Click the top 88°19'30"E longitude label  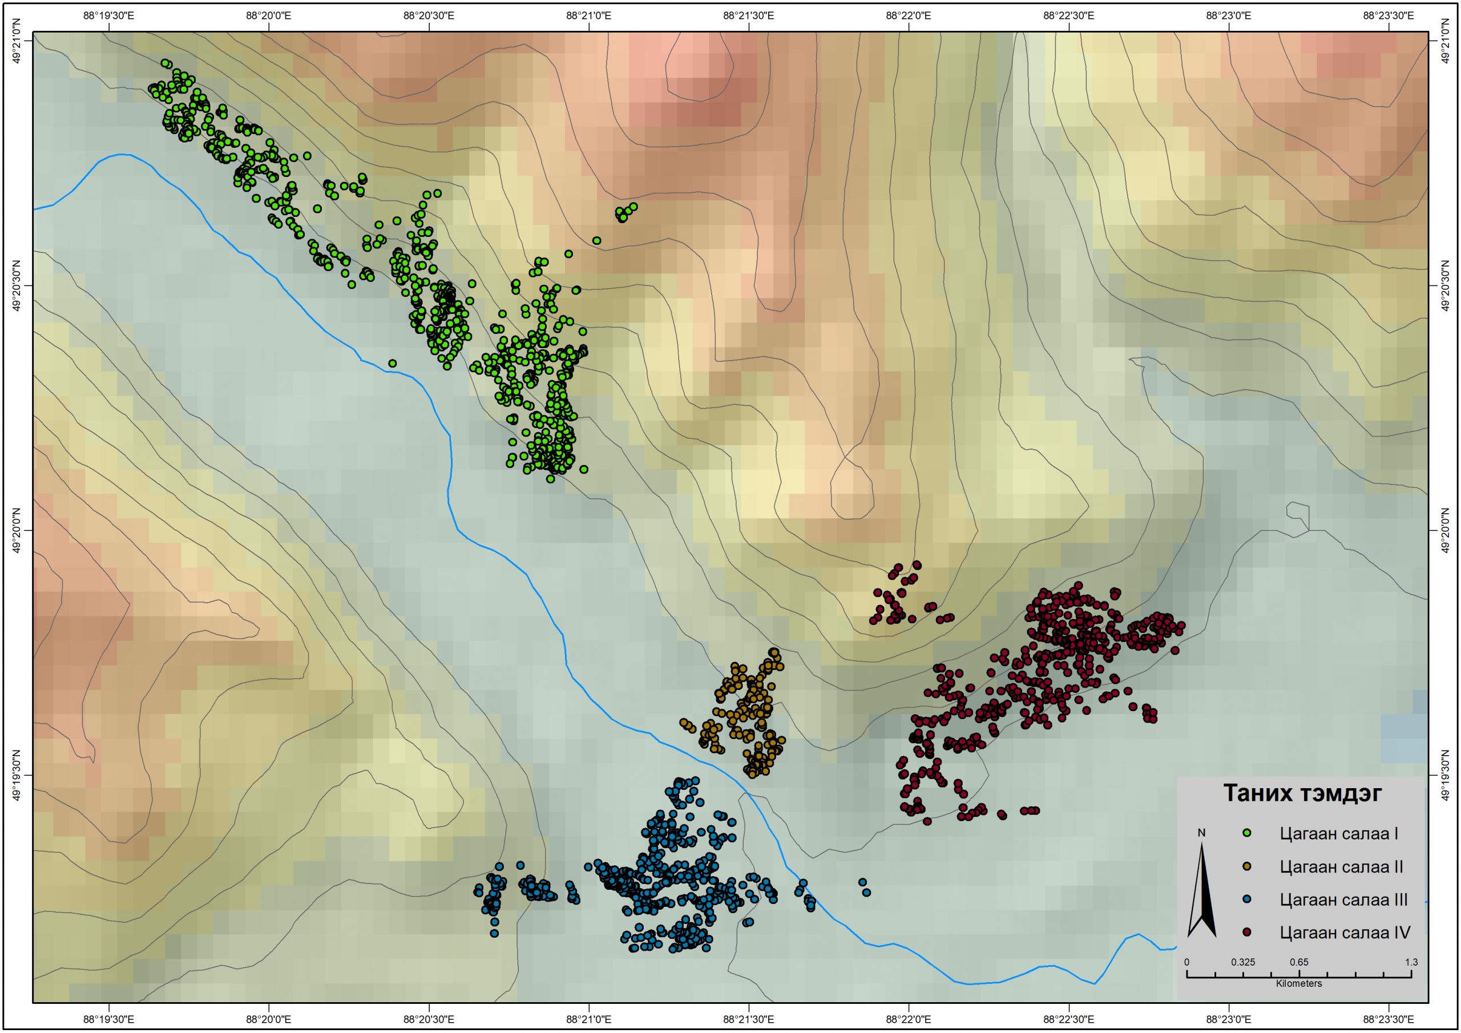click(108, 16)
